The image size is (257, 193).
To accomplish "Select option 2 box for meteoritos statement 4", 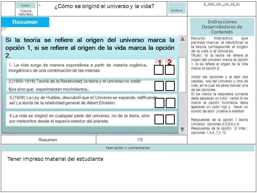I will point(170,119).
